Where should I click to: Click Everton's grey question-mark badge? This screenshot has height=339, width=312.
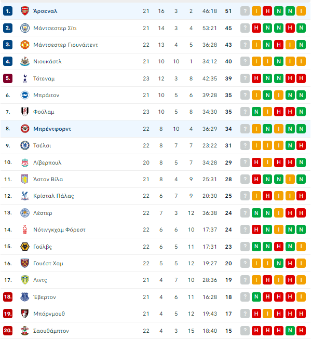click(x=245, y=297)
